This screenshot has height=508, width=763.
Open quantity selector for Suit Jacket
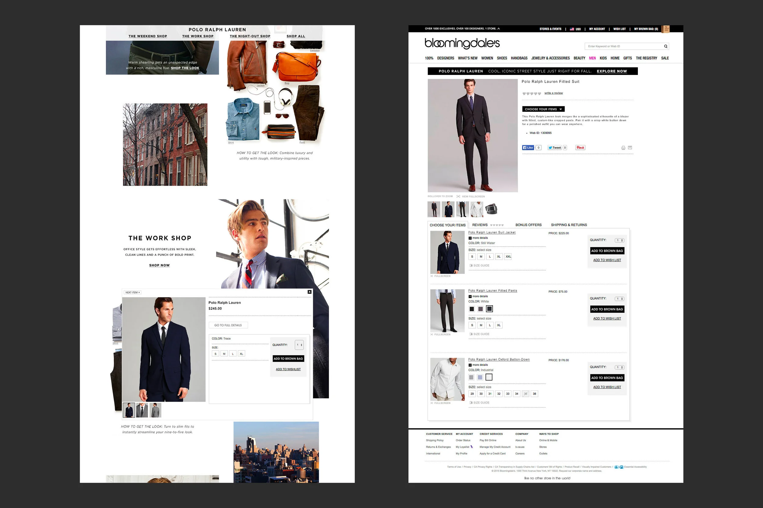[x=619, y=240]
